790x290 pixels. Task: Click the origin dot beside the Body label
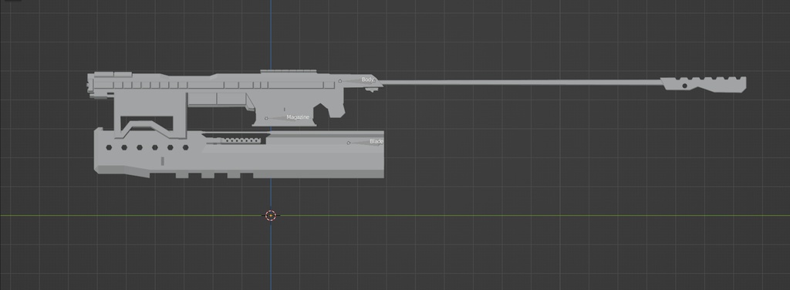(339, 81)
